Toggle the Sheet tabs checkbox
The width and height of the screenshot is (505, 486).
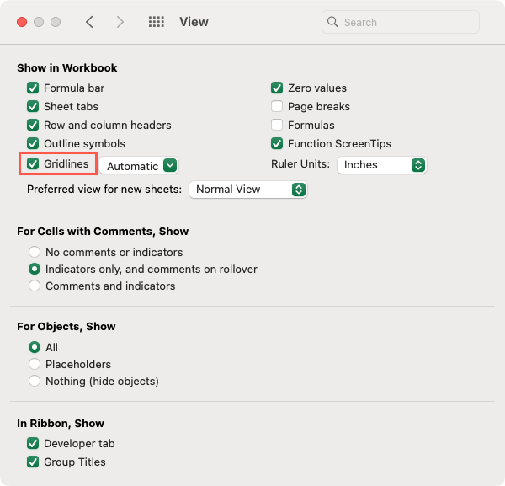tap(33, 106)
